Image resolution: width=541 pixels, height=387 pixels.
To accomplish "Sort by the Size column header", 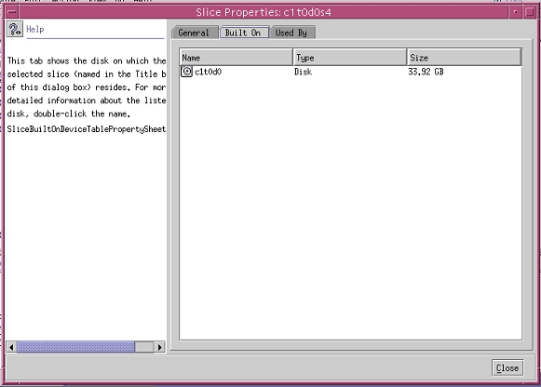I will [464, 57].
